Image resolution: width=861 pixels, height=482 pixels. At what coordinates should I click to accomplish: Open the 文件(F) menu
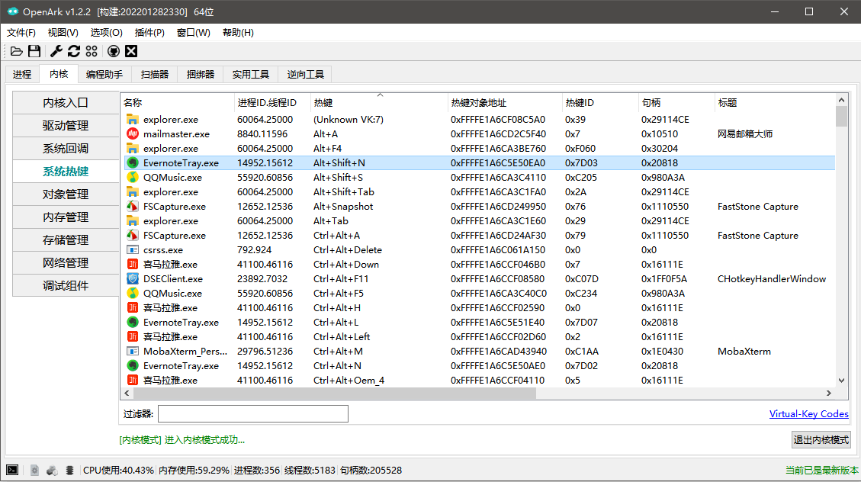[x=21, y=32]
